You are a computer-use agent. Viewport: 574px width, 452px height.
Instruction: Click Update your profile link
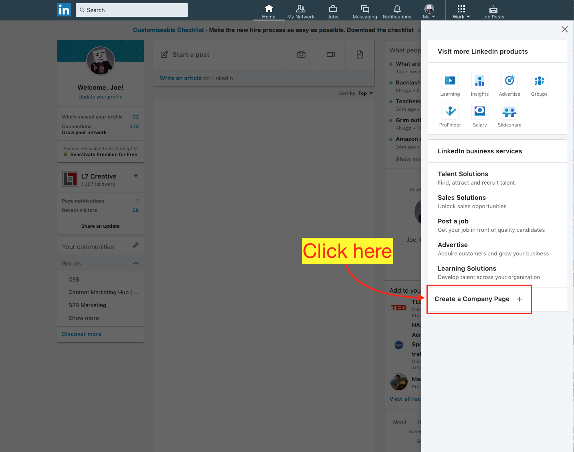[100, 97]
